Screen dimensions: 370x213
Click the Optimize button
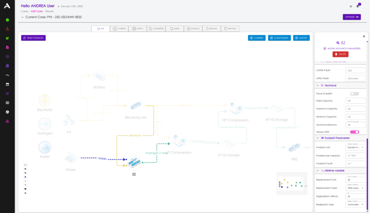tap(352, 17)
